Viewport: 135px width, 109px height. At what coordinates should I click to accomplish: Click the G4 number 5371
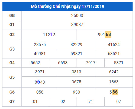119,63
